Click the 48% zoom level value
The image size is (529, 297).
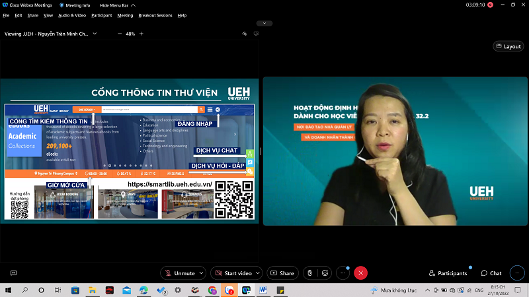(130, 34)
